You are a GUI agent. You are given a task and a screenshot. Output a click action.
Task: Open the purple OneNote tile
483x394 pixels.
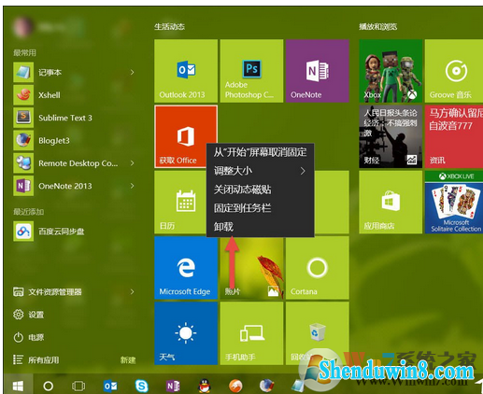point(318,71)
